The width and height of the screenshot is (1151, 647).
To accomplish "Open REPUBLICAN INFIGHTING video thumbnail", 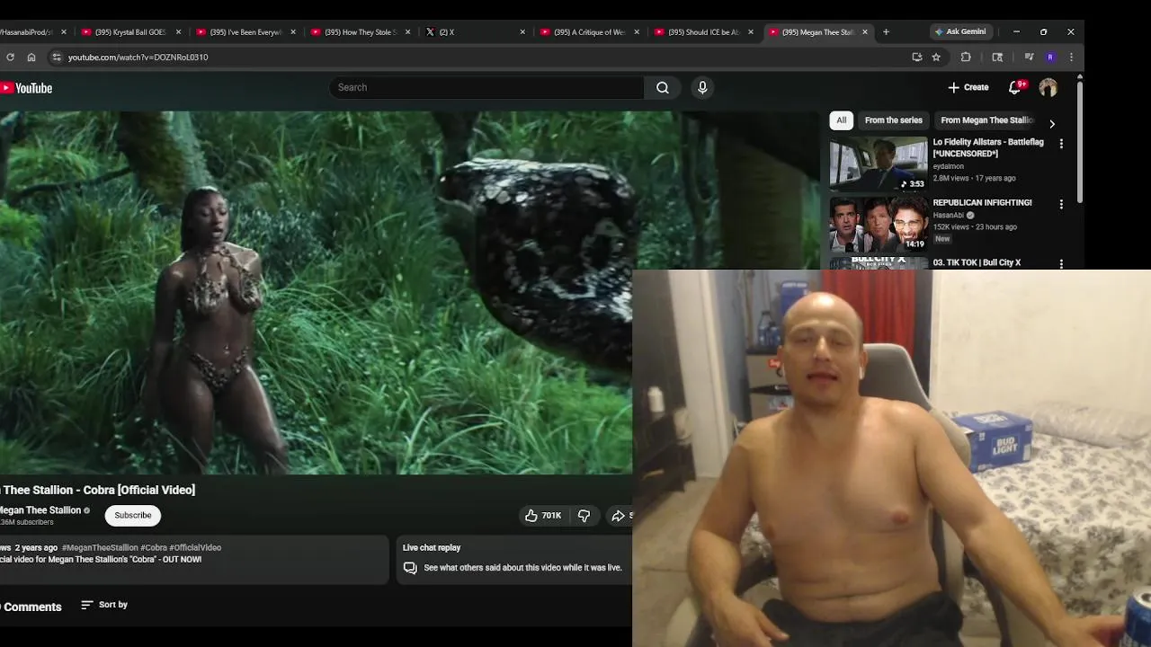I will click(879, 224).
